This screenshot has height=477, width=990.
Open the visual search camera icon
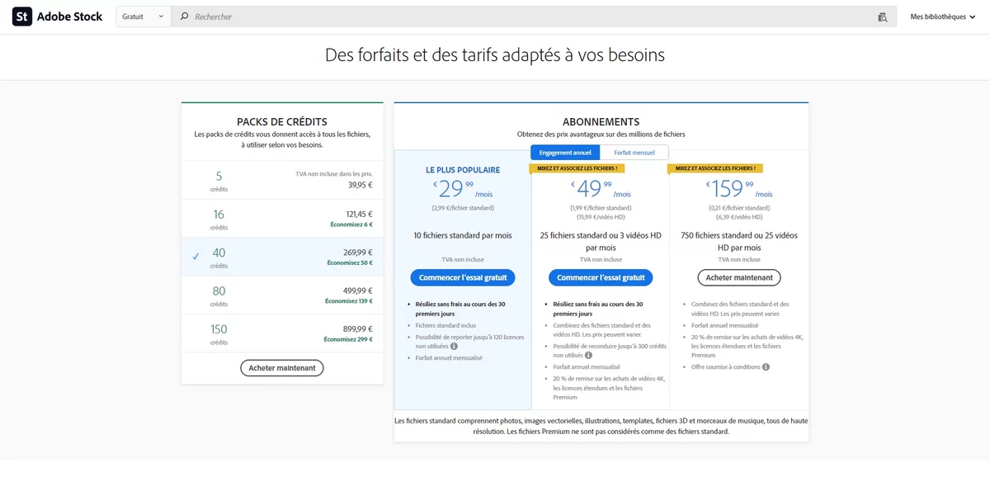click(x=883, y=17)
